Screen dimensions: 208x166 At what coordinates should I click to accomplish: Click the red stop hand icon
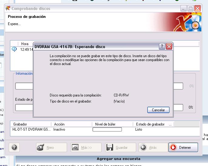click(x=173, y=147)
